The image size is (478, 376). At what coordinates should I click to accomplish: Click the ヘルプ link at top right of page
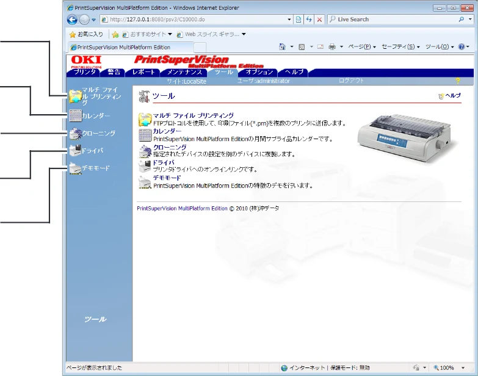pyautogui.click(x=453, y=96)
